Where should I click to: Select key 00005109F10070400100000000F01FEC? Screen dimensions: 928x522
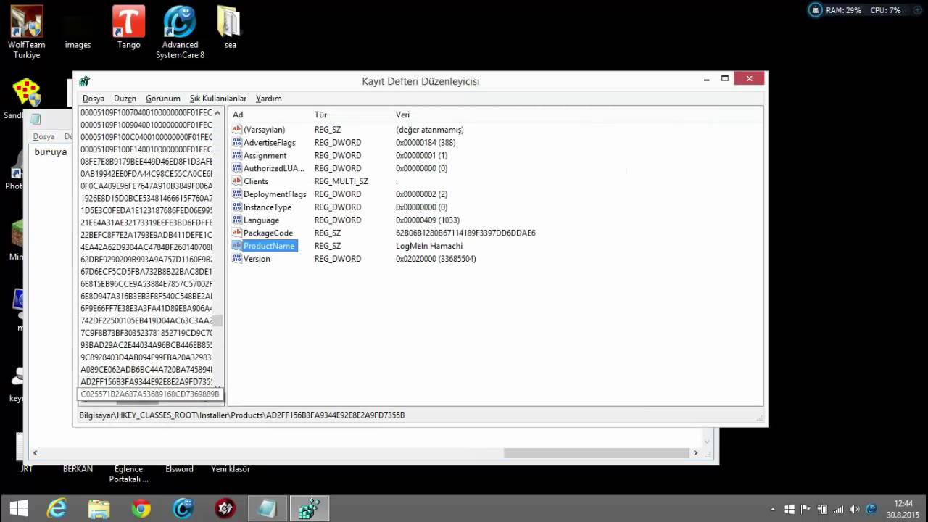pyautogui.click(x=146, y=112)
